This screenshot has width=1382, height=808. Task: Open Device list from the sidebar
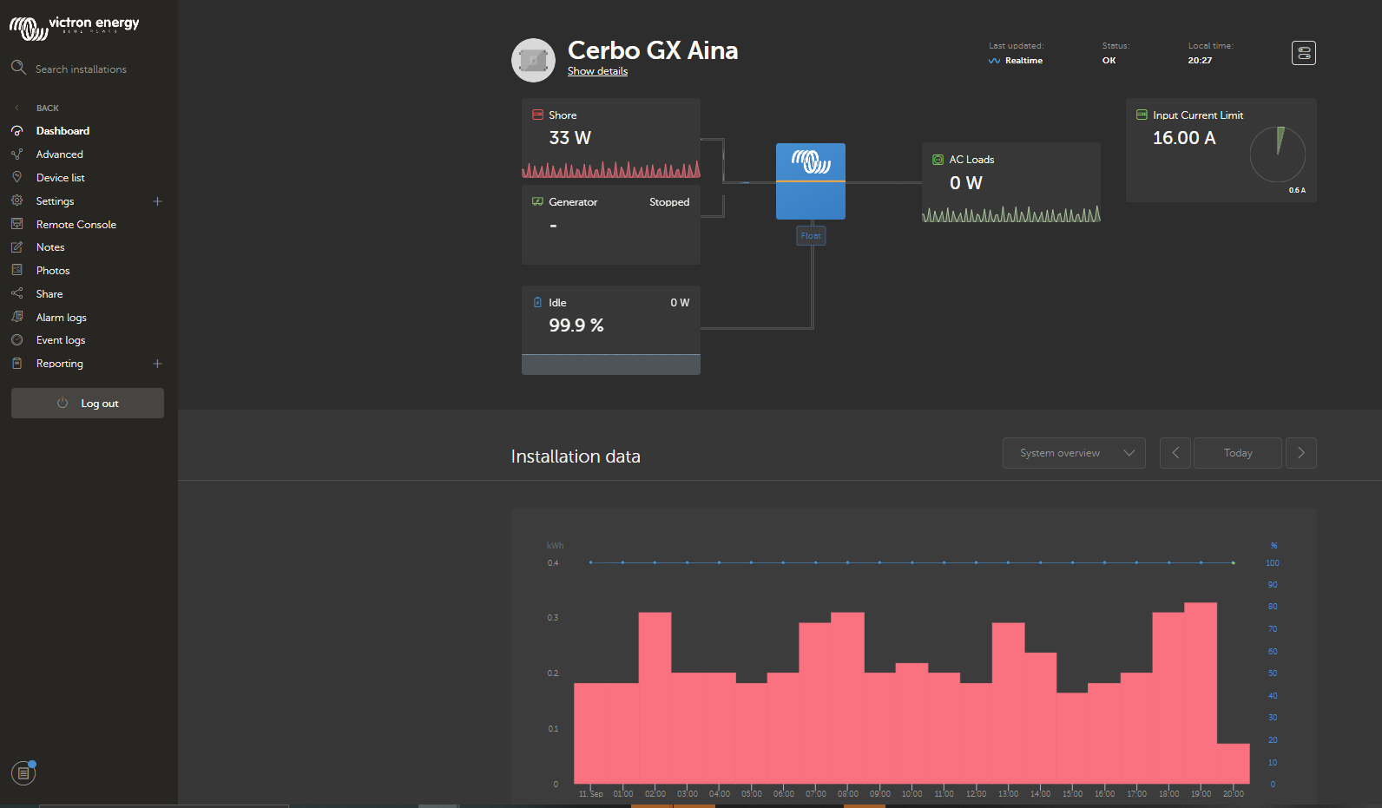60,178
